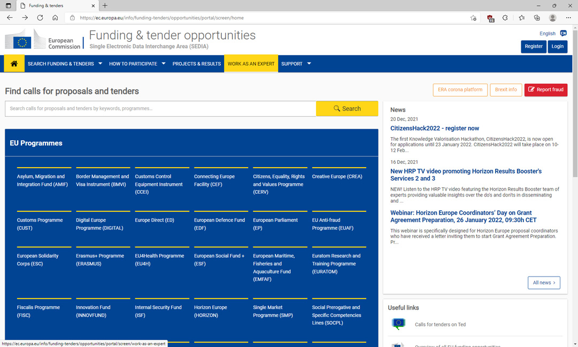
Task: Open Erasmus+ Programme (ERASMUS)
Action: tap(100, 260)
